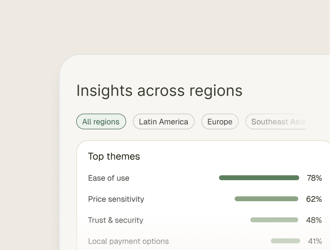Select the All regions filter chip
330x250 pixels.
pos(101,122)
